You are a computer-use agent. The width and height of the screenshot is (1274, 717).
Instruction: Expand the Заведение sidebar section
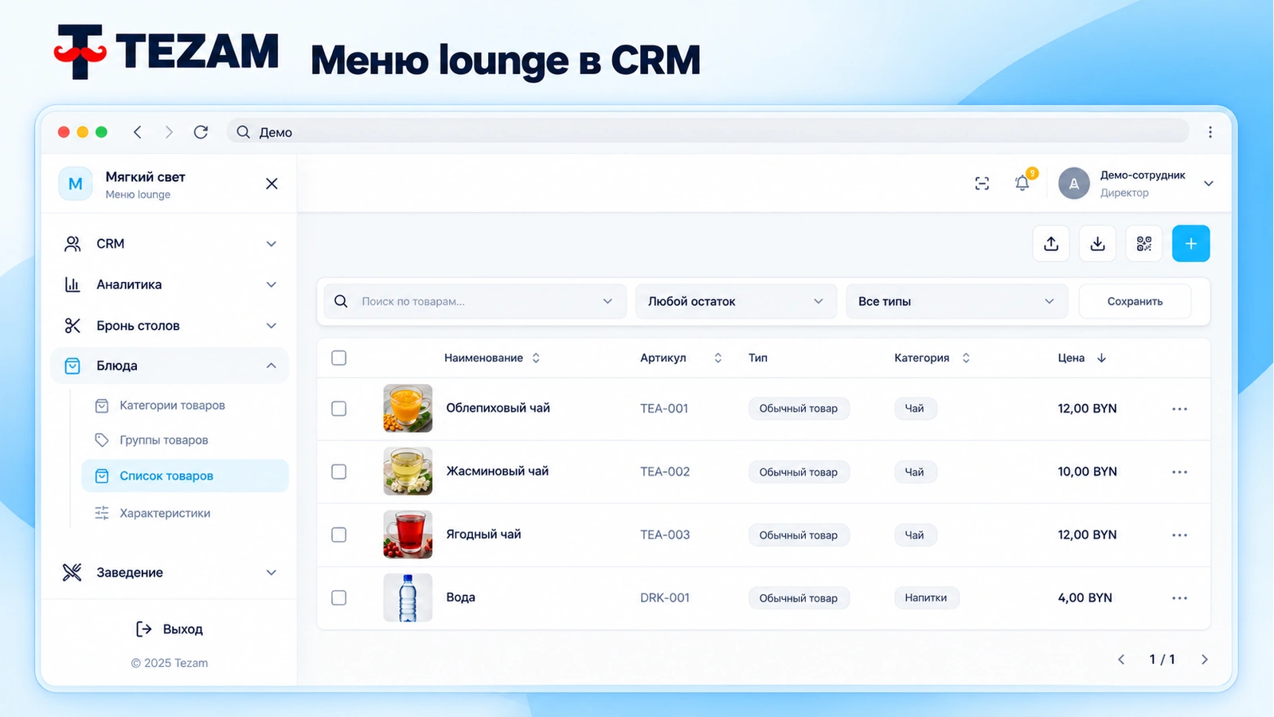pos(170,573)
